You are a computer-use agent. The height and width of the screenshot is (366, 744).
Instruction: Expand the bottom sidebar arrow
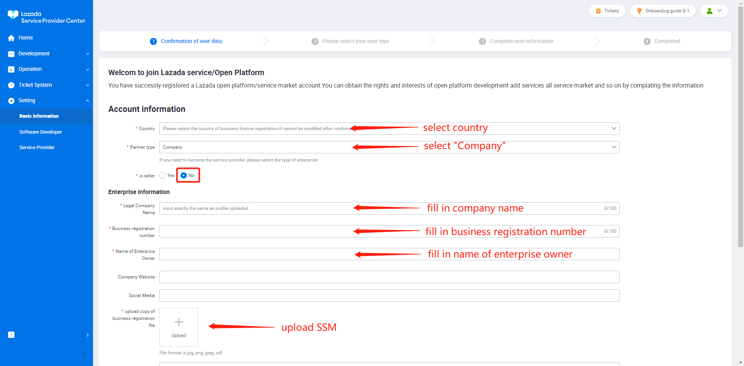tap(88, 335)
